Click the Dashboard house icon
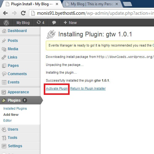Screen dimensions: 154x154 coord(4,31)
